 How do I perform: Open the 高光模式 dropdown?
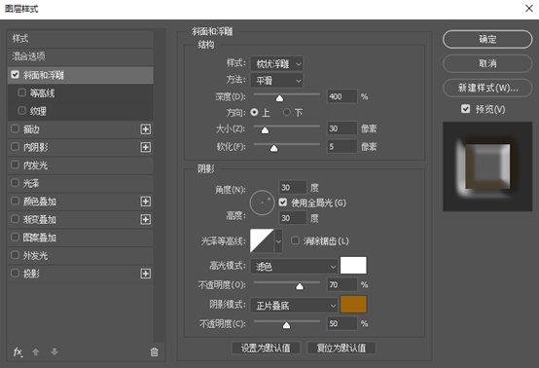click(x=294, y=266)
